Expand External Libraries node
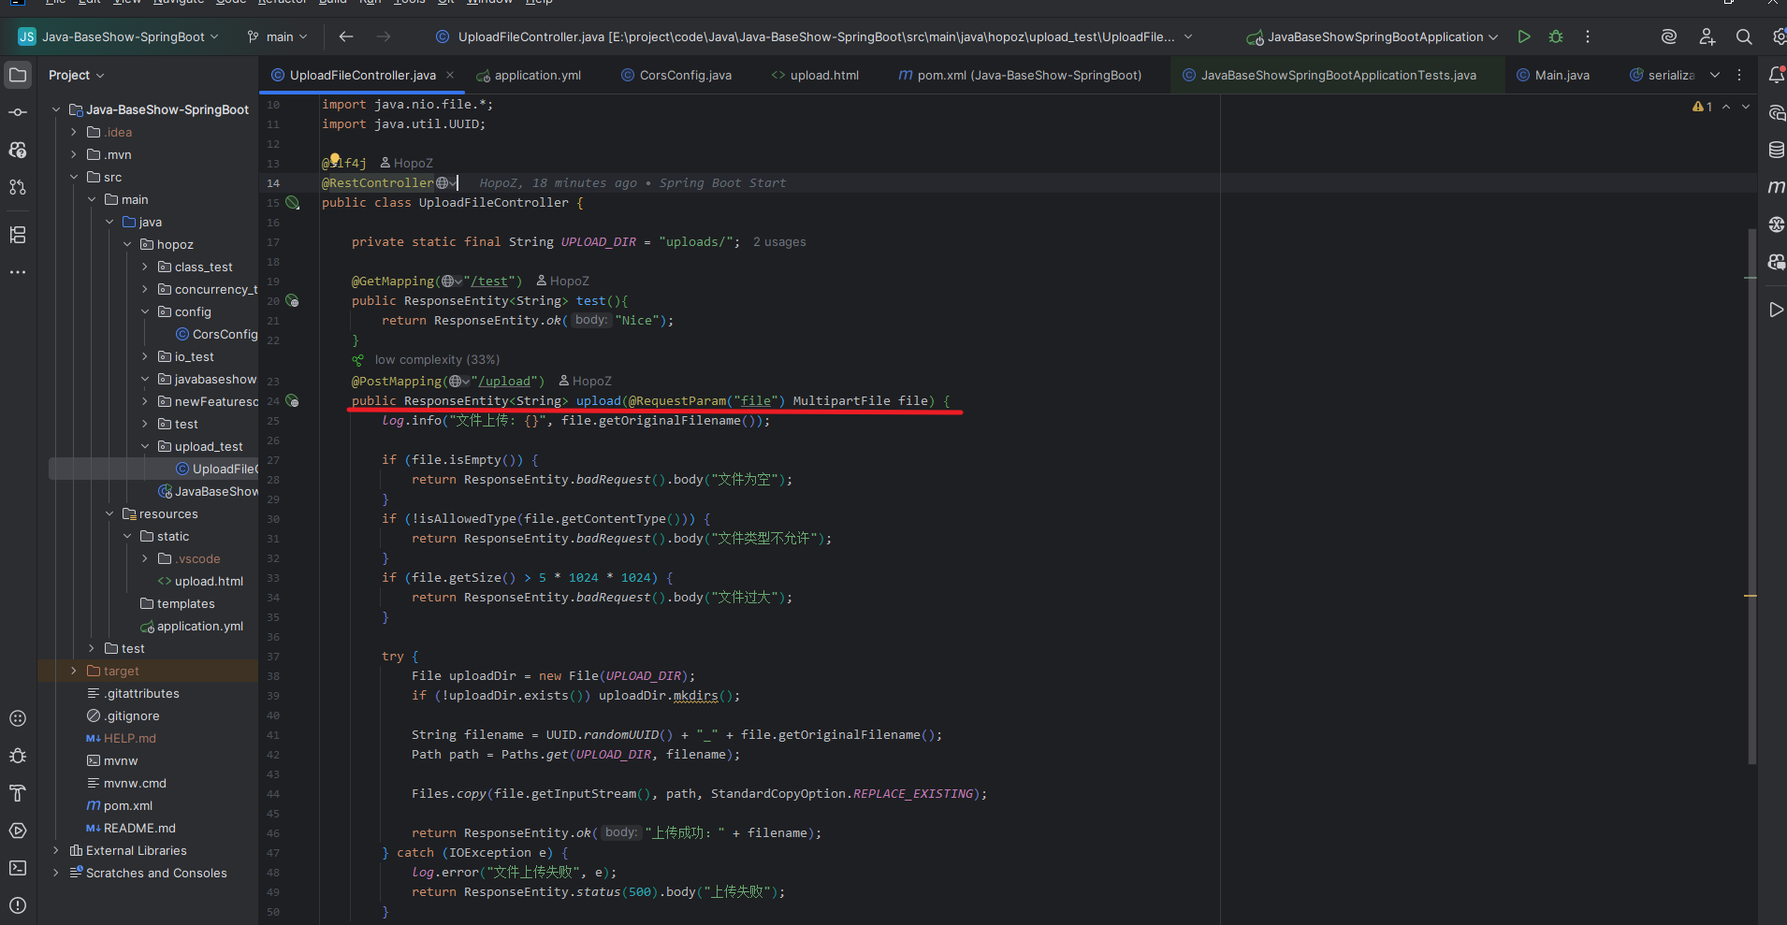This screenshot has width=1787, height=925. coord(56,850)
